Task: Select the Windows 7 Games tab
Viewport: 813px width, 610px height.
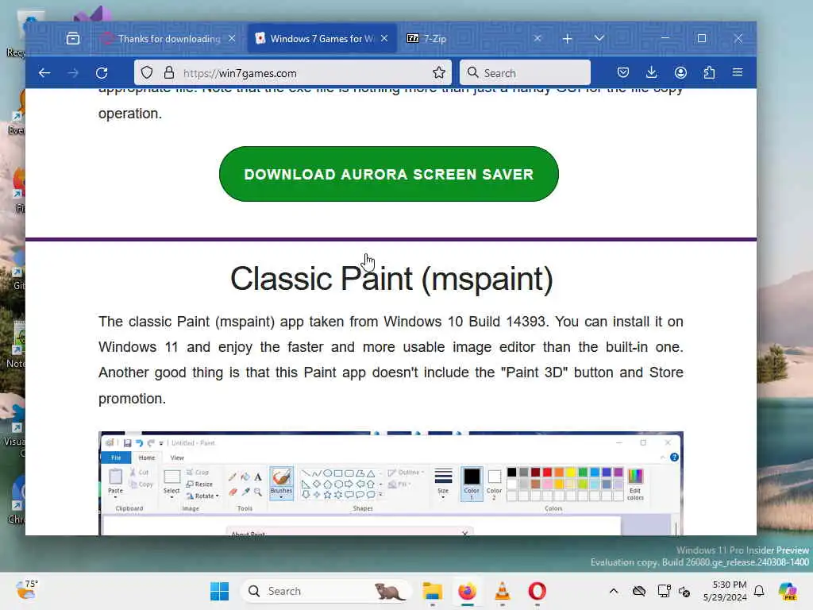Action: point(322,38)
